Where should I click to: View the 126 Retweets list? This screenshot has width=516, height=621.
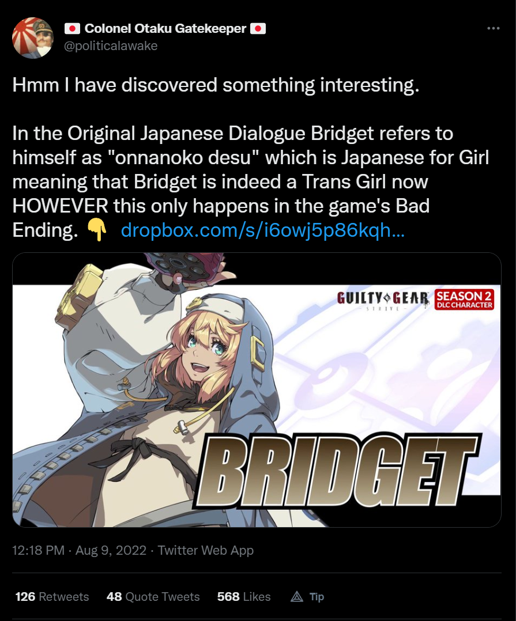pyautogui.click(x=52, y=596)
